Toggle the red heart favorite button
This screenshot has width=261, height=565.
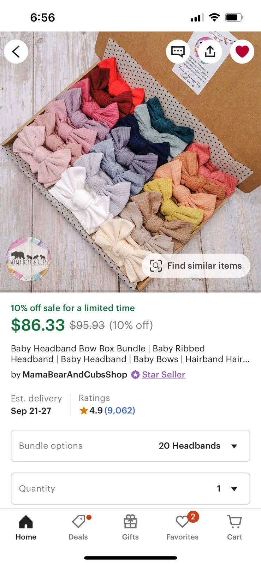[242, 52]
